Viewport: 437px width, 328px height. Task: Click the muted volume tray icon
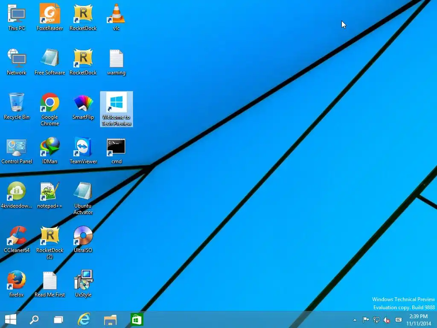(387, 320)
